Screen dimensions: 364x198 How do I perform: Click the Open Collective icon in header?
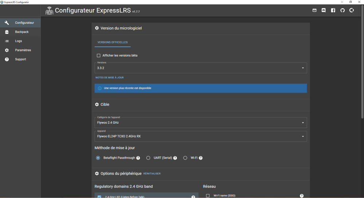[x=352, y=11]
